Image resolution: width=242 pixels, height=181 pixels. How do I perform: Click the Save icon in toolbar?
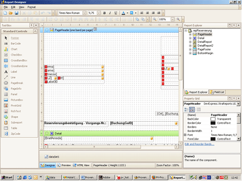click(x=17, y=13)
